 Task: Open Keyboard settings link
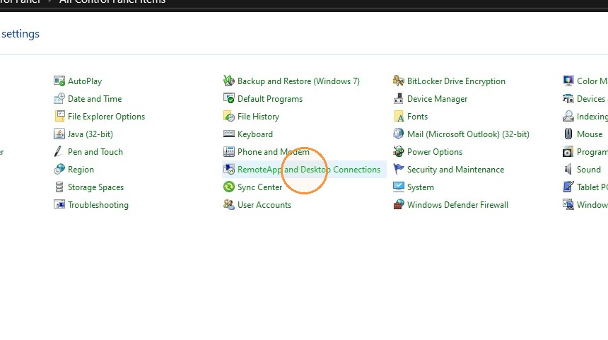(x=255, y=134)
